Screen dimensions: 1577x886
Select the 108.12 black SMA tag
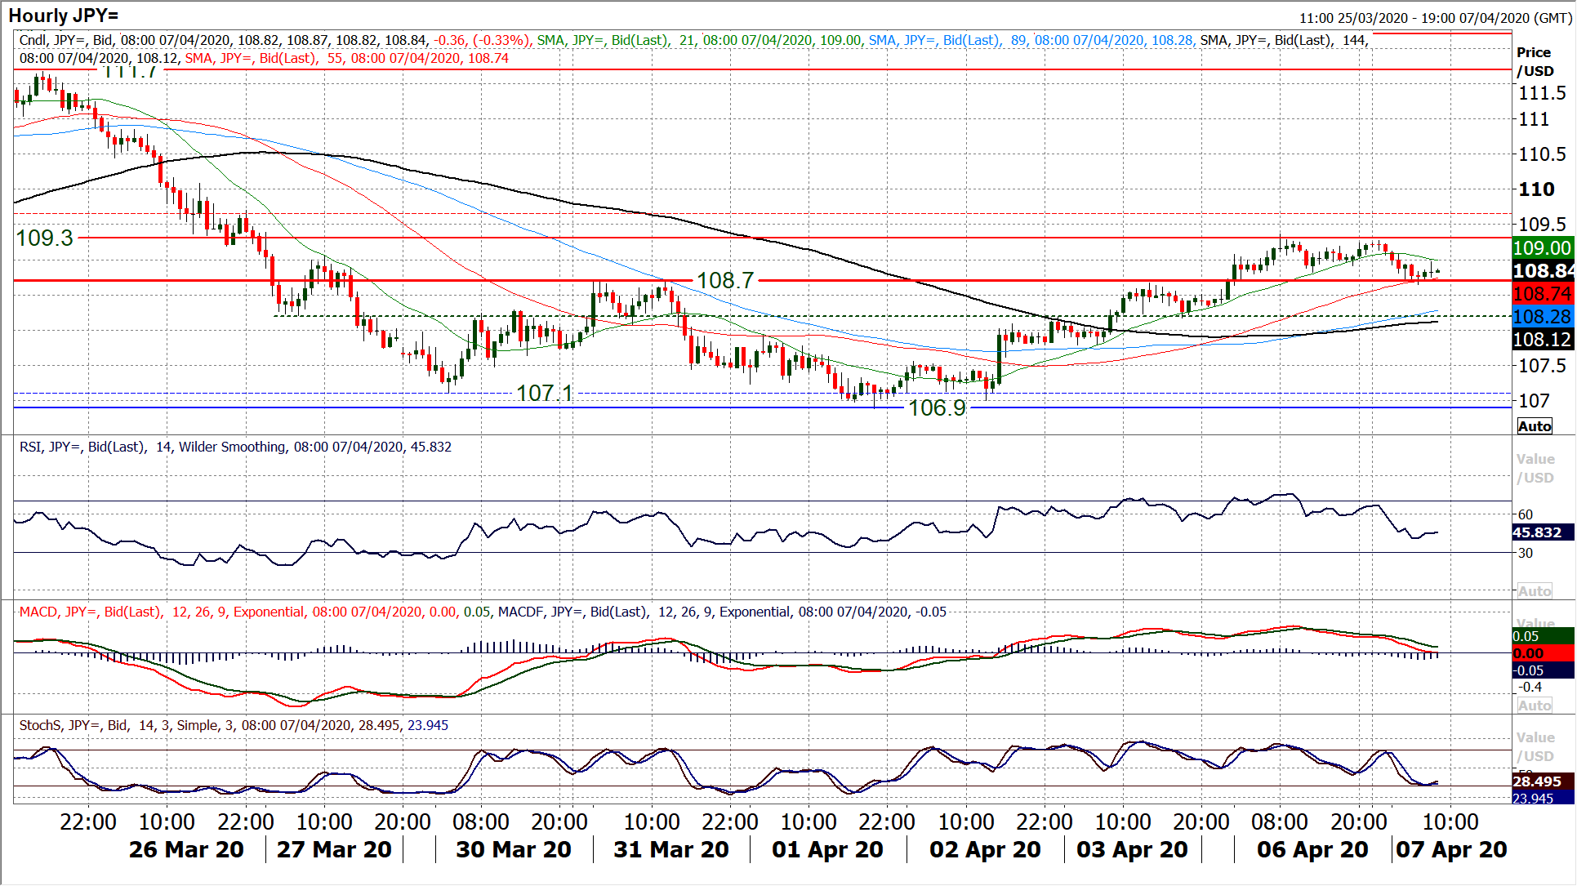pyautogui.click(x=1542, y=340)
